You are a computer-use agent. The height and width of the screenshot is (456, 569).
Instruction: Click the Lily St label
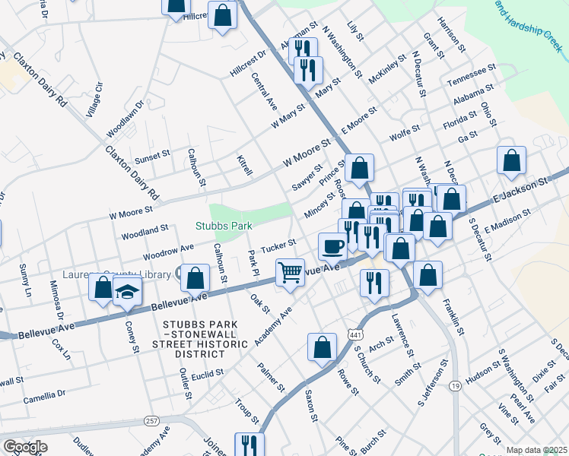pos(355,31)
